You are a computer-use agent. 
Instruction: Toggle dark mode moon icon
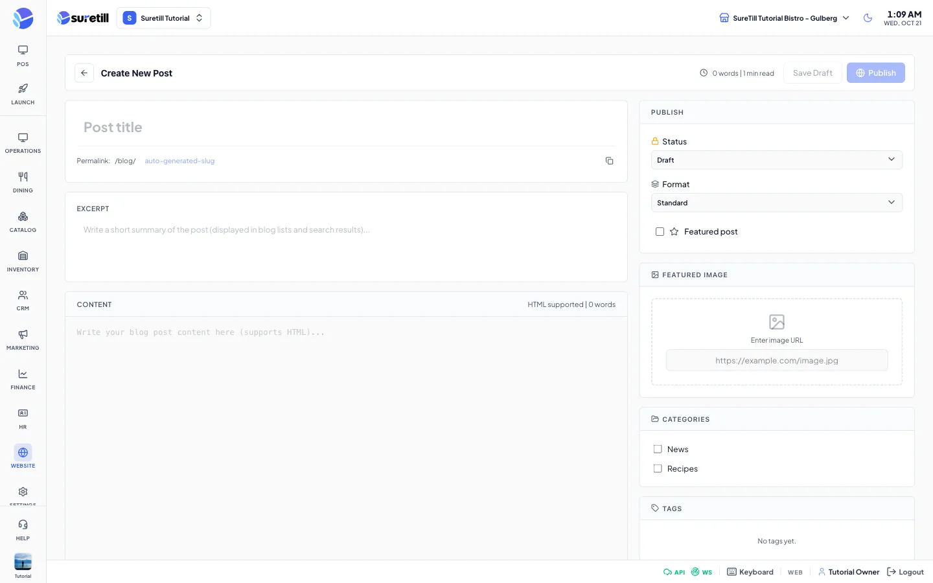[868, 18]
